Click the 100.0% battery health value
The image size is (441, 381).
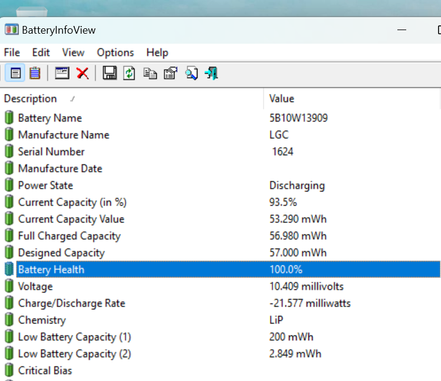coord(286,269)
